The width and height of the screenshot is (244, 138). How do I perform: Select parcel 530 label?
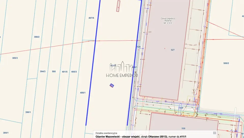(184, 128)
